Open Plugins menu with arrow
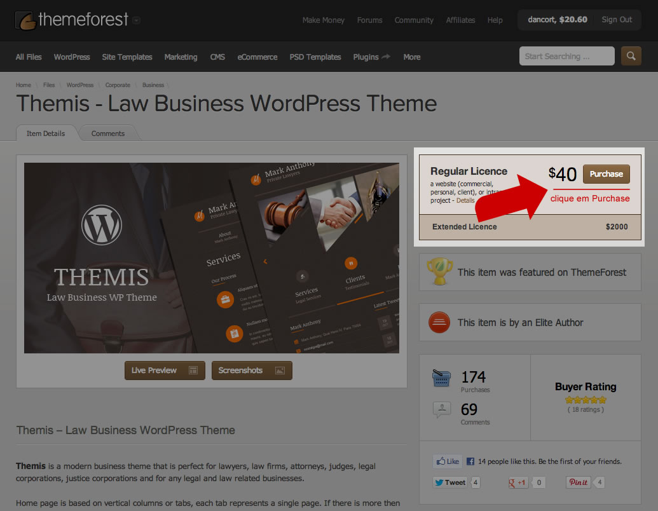Image resolution: width=658 pixels, height=511 pixels. coord(371,57)
